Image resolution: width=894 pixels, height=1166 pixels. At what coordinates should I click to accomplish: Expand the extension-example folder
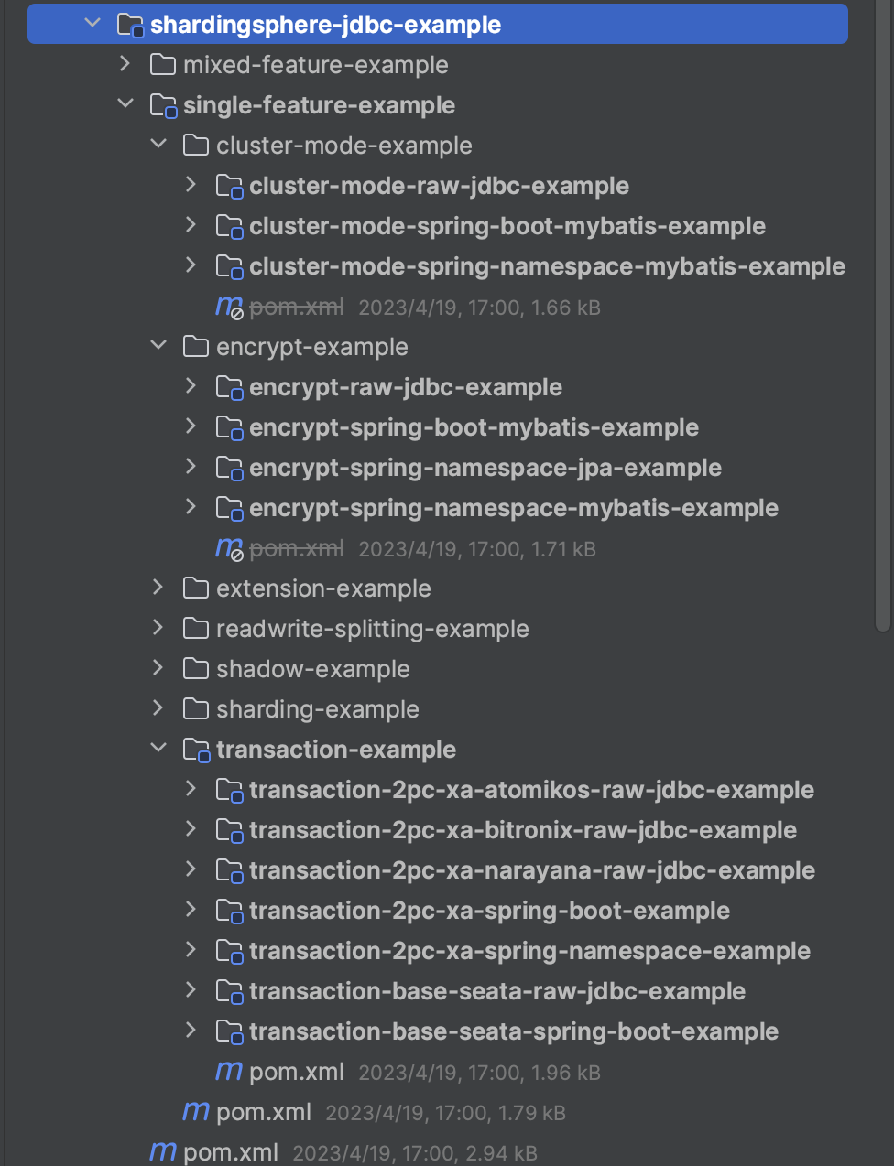tap(158, 588)
